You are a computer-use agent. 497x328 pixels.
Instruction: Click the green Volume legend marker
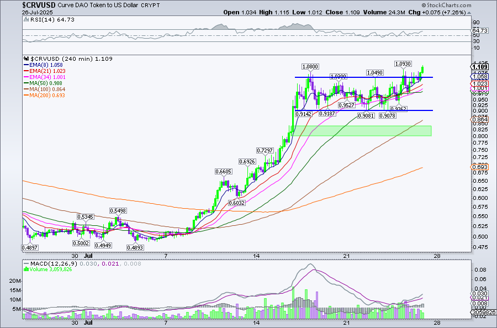[27, 269]
